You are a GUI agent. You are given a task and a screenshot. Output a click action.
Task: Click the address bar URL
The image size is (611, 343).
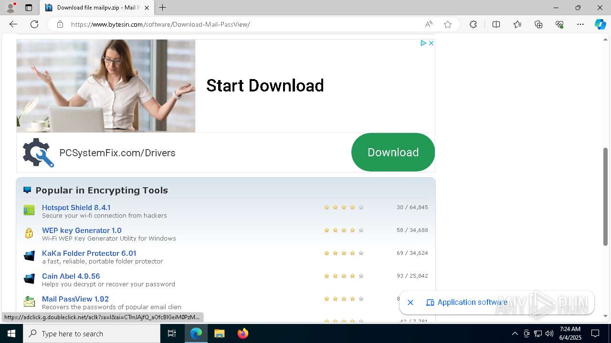pyautogui.click(x=160, y=24)
